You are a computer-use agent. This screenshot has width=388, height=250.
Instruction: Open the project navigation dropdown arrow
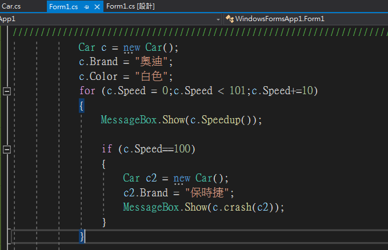[218, 19]
